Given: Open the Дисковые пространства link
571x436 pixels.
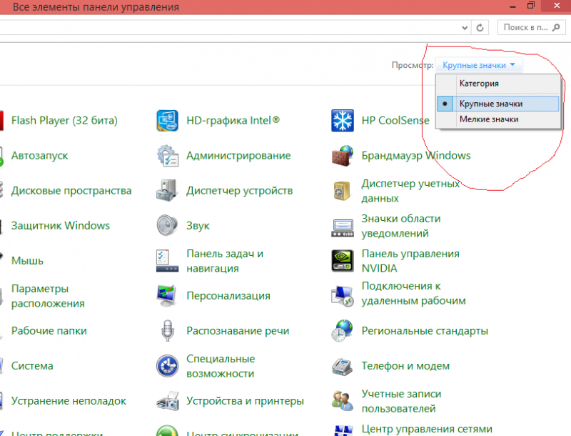Looking at the screenshot, I should coord(71,191).
